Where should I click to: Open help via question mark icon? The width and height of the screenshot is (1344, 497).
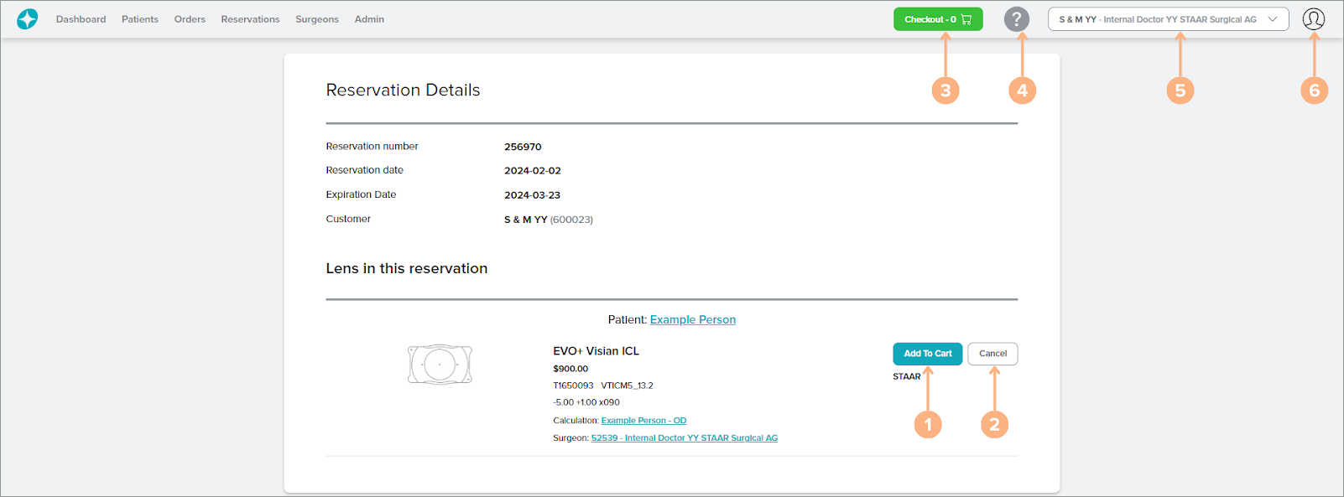pyautogui.click(x=1016, y=19)
